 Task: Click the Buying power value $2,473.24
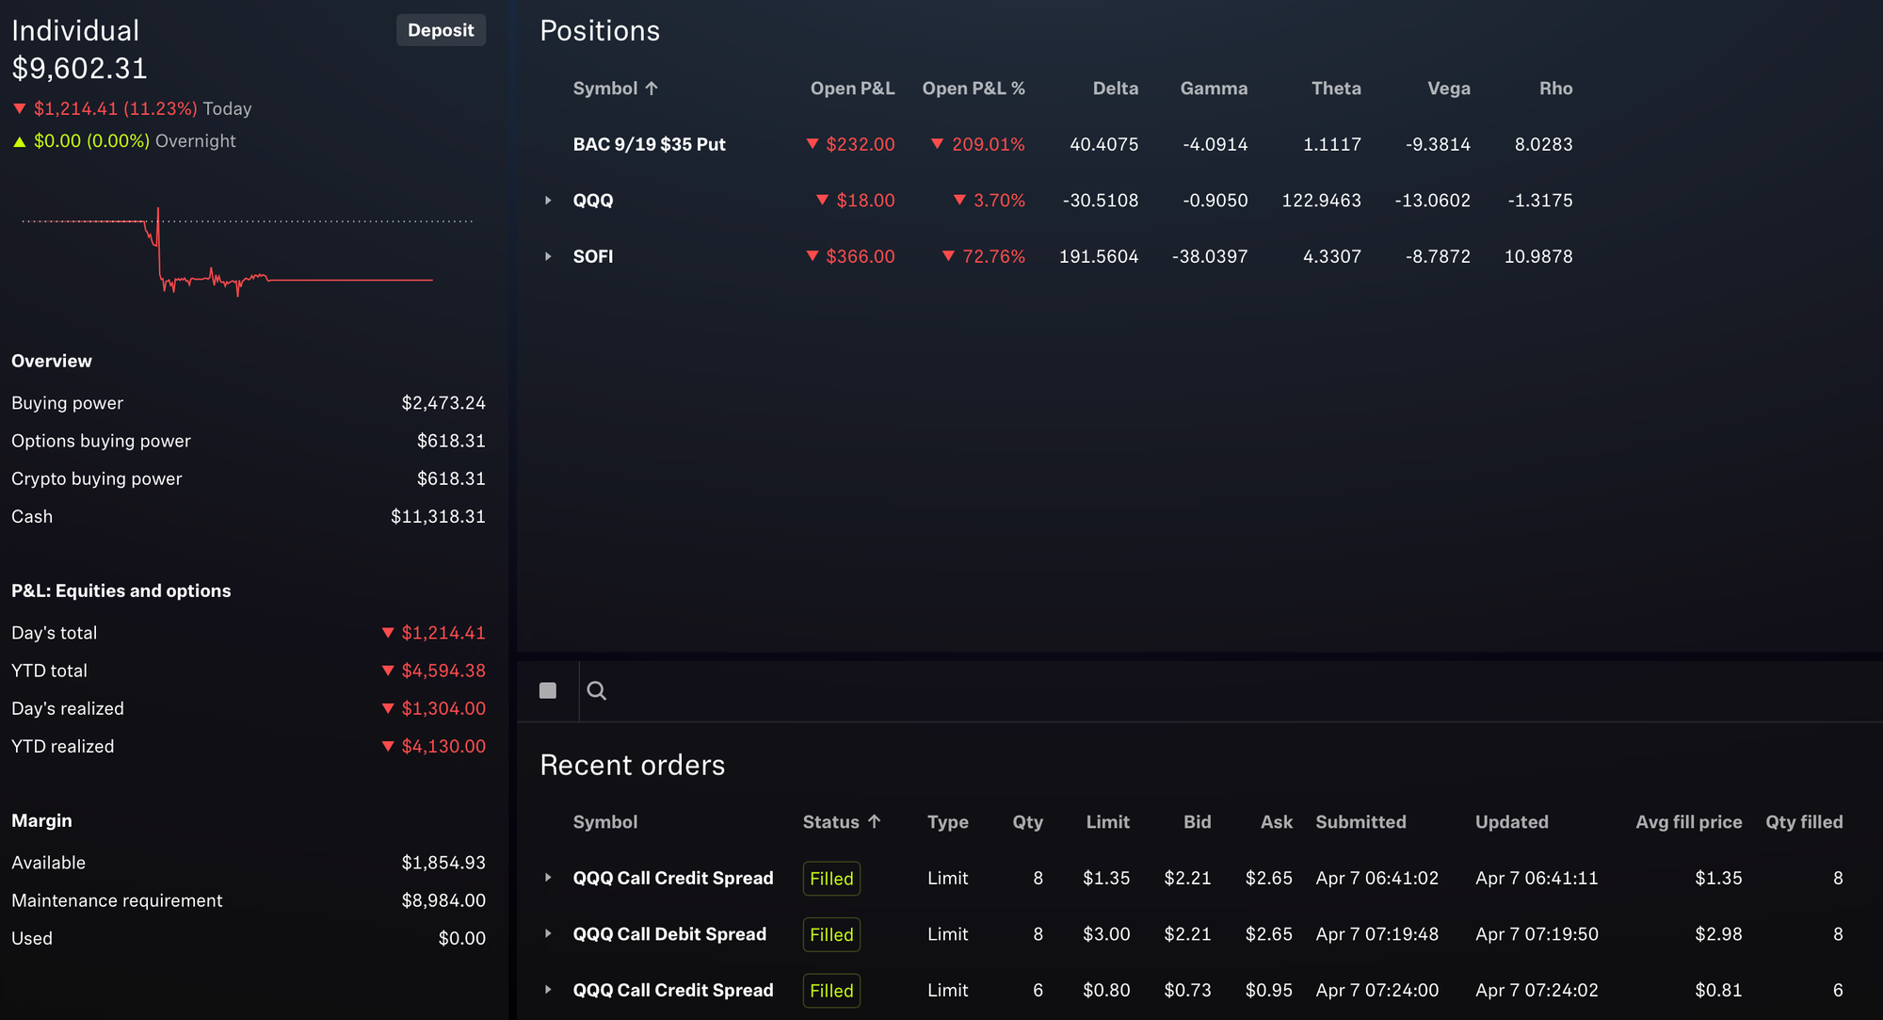point(443,403)
